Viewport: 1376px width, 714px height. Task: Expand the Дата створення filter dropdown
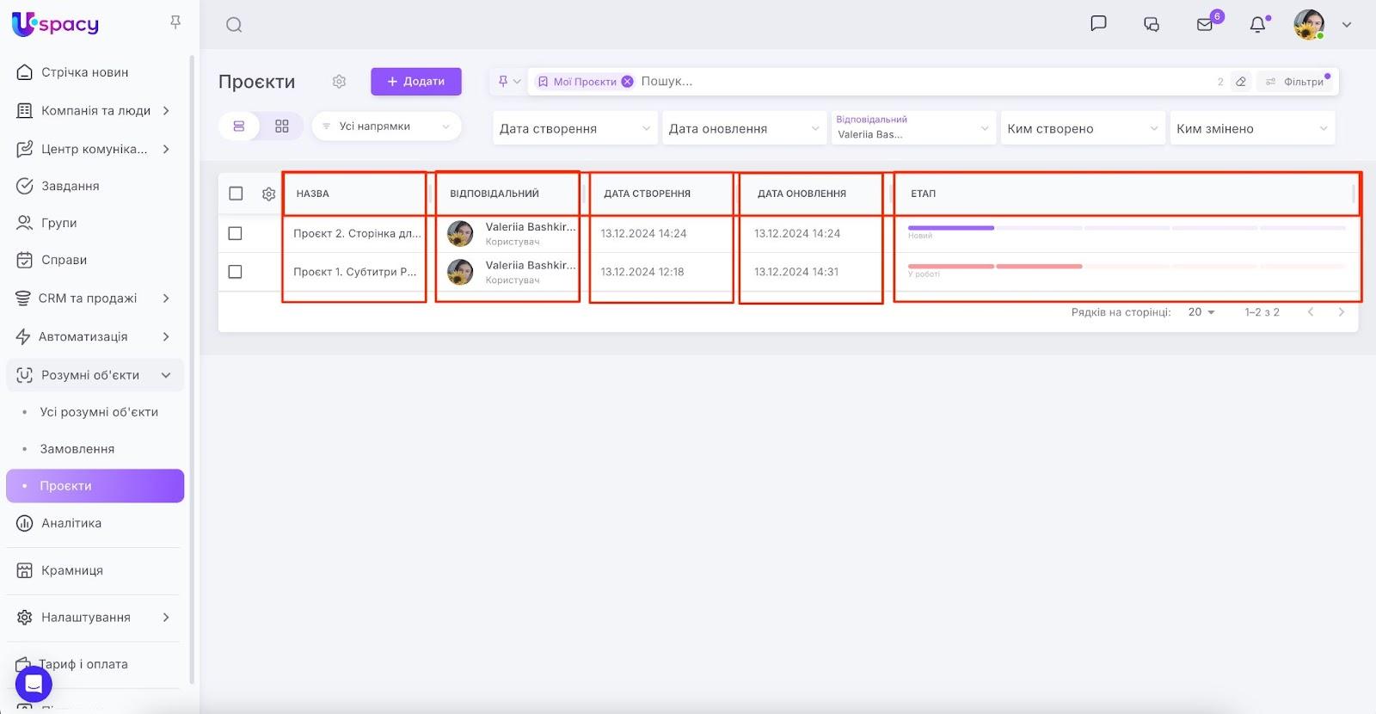(574, 128)
